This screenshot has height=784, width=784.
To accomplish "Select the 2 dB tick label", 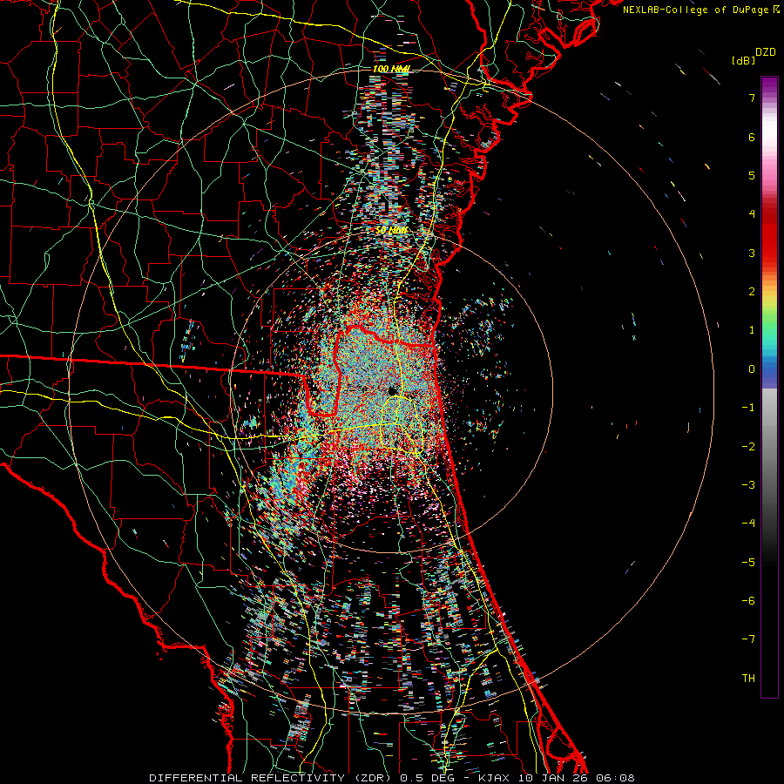I will 752,292.
